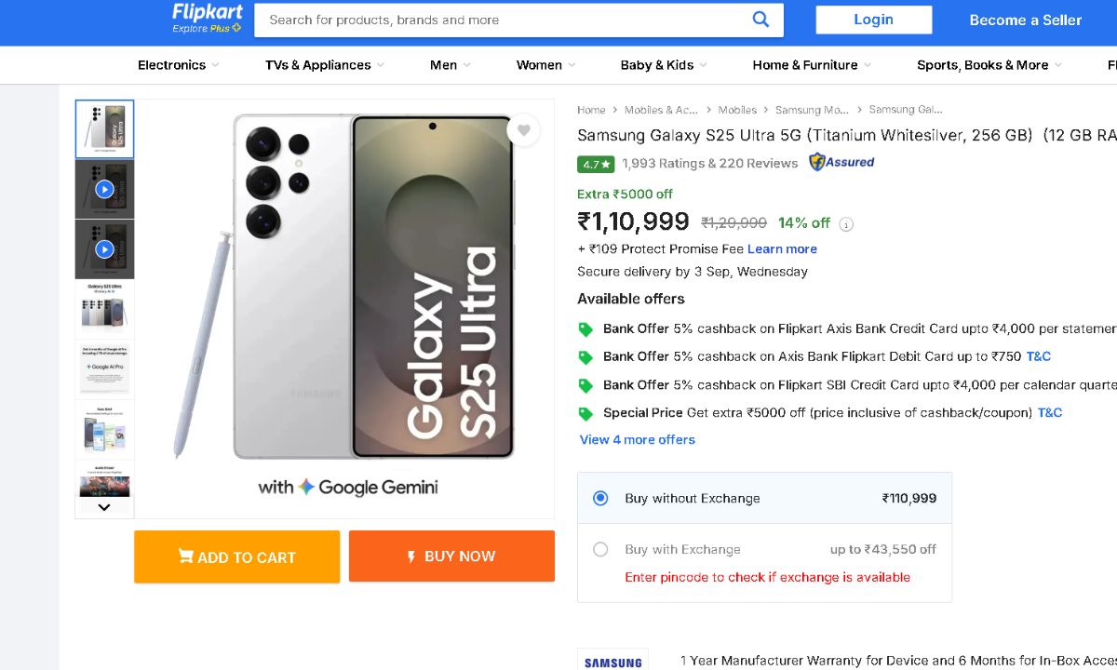Open the Women category menu
The height and width of the screenshot is (670, 1117).
point(545,65)
